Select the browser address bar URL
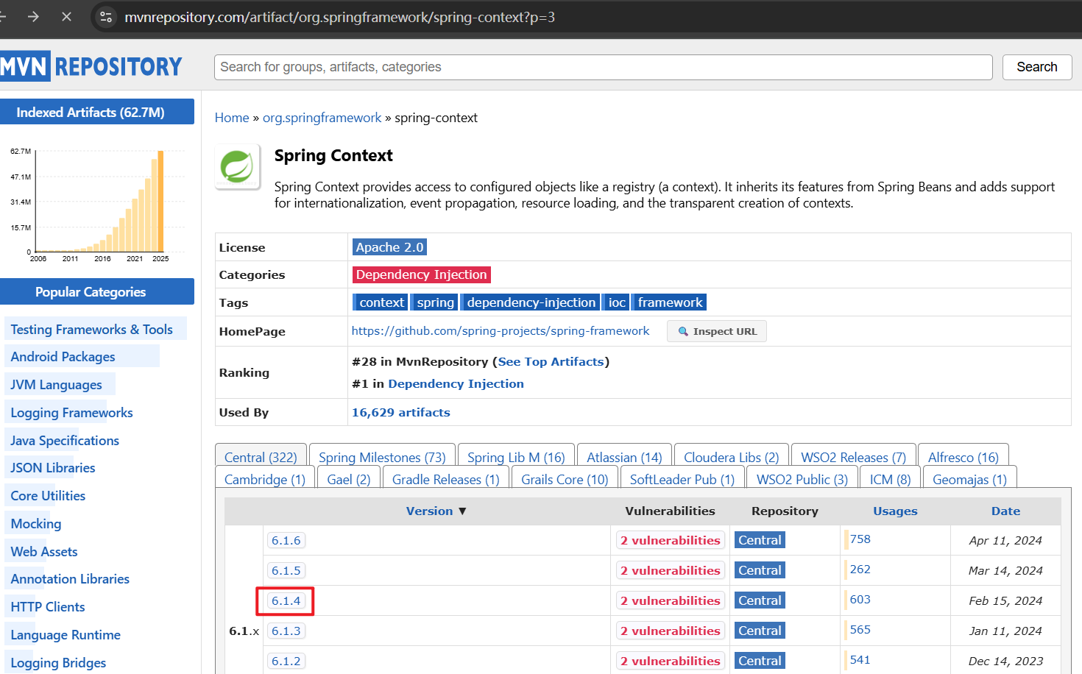This screenshot has width=1082, height=674. click(x=339, y=17)
